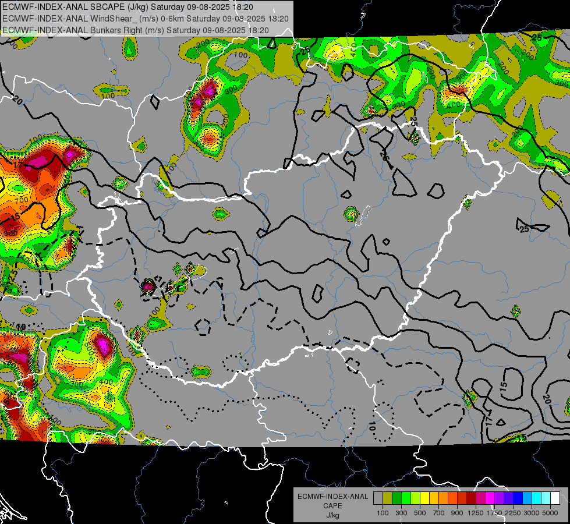Viewport: 570px width, 524px height.
Task: Click the legend label 900
Action: pyautogui.click(x=457, y=513)
